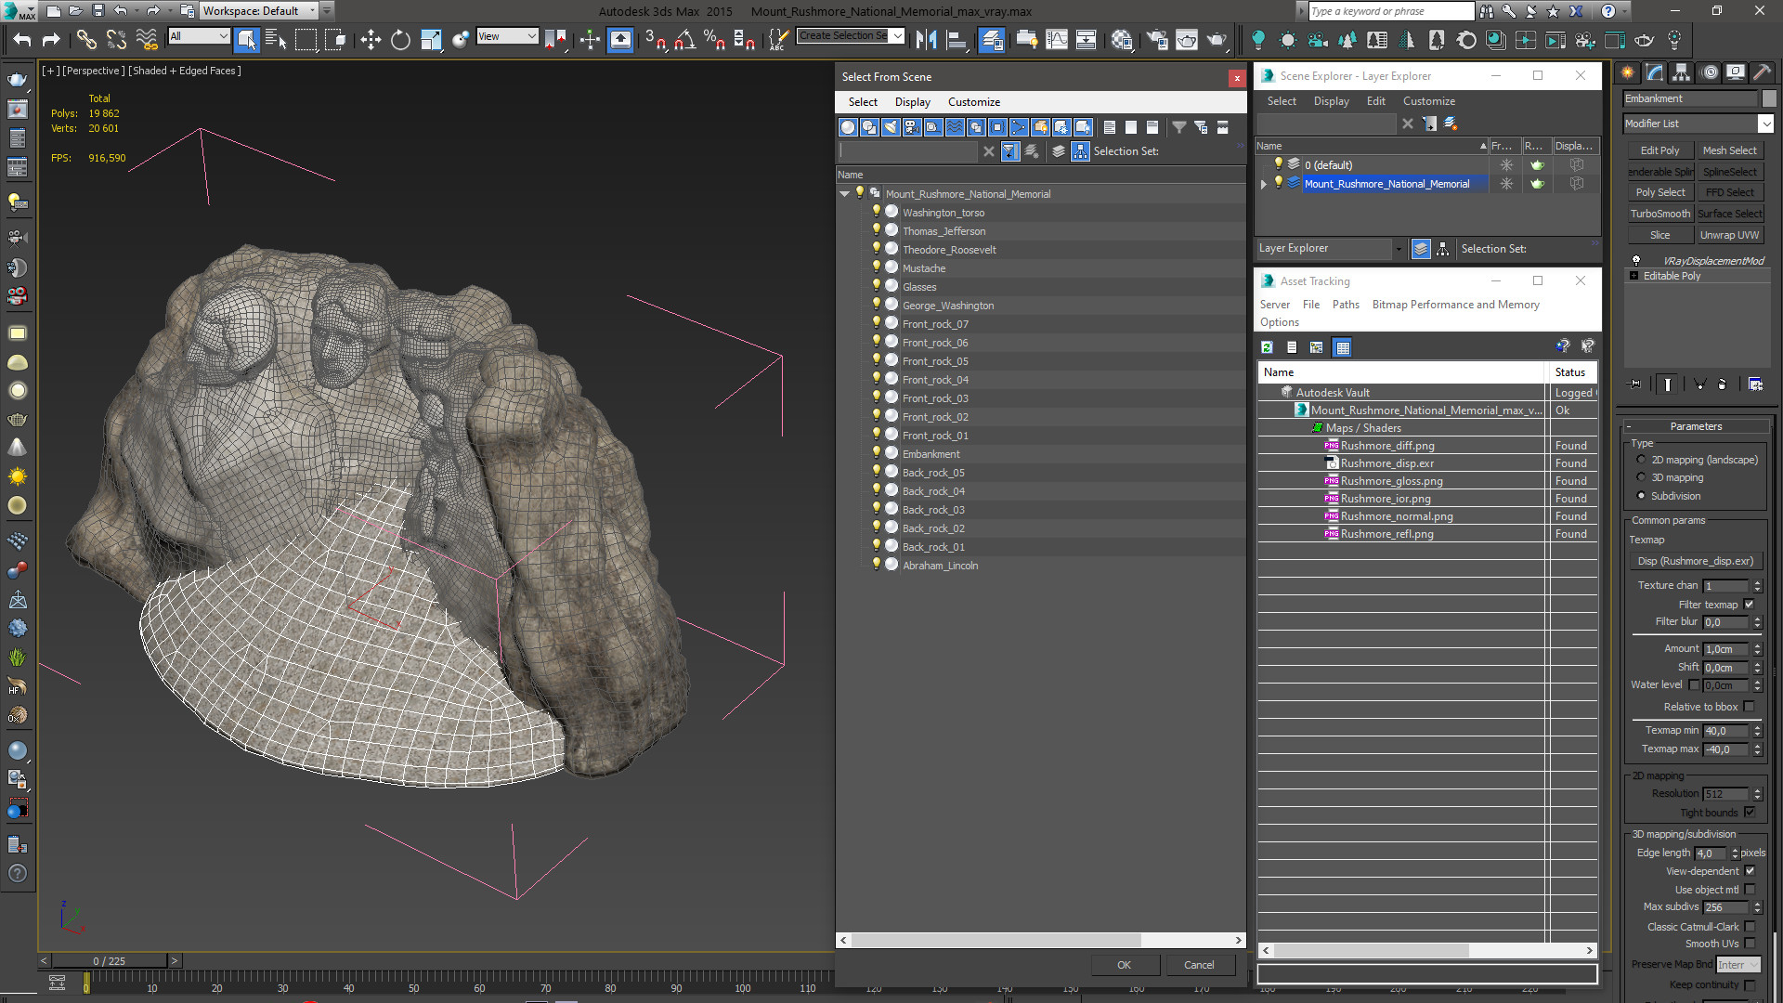Image resolution: width=1783 pixels, height=1003 pixels.
Task: Toggle the View-dependent checkbox
Action: [x=1750, y=871]
